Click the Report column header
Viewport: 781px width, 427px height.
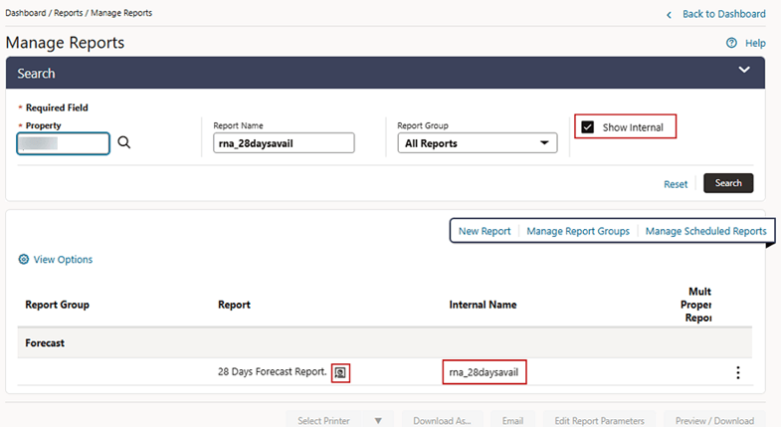(x=234, y=305)
